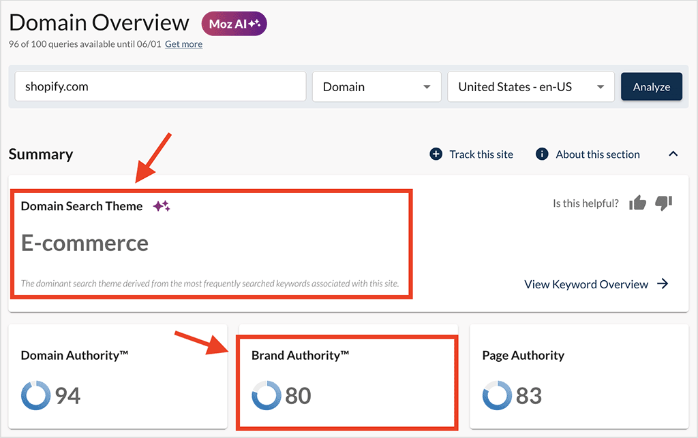Click the plus icon beside Track this site
698x438 pixels.
[x=436, y=154]
